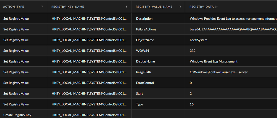Click the REGISTRY_VALUE_NAME column header label
The image size is (277, 118).
(154, 7)
